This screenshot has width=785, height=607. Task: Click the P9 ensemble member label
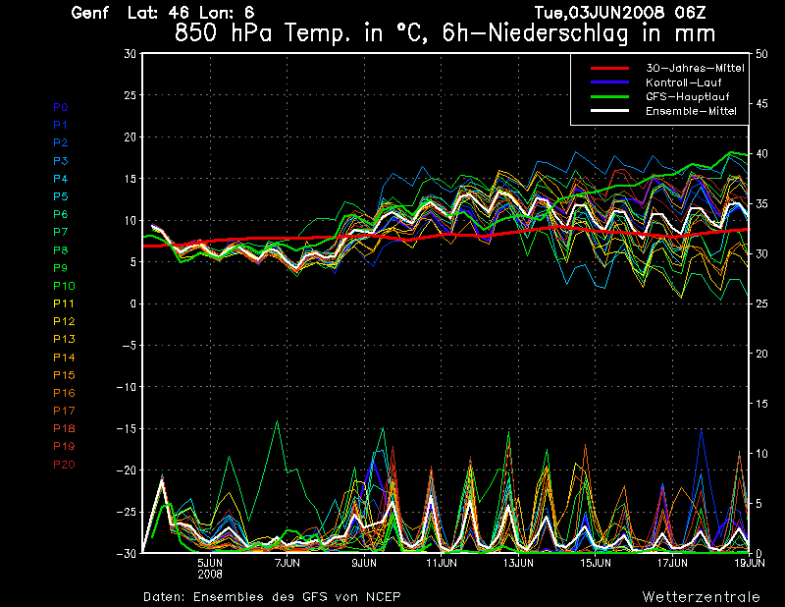[61, 268]
